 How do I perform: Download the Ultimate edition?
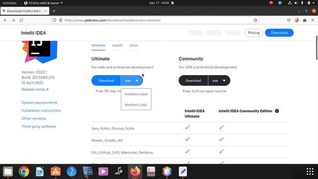106,81
